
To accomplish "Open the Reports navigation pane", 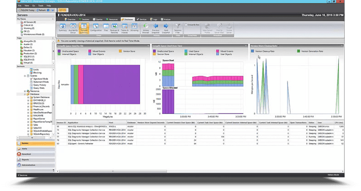I will 36,160.
